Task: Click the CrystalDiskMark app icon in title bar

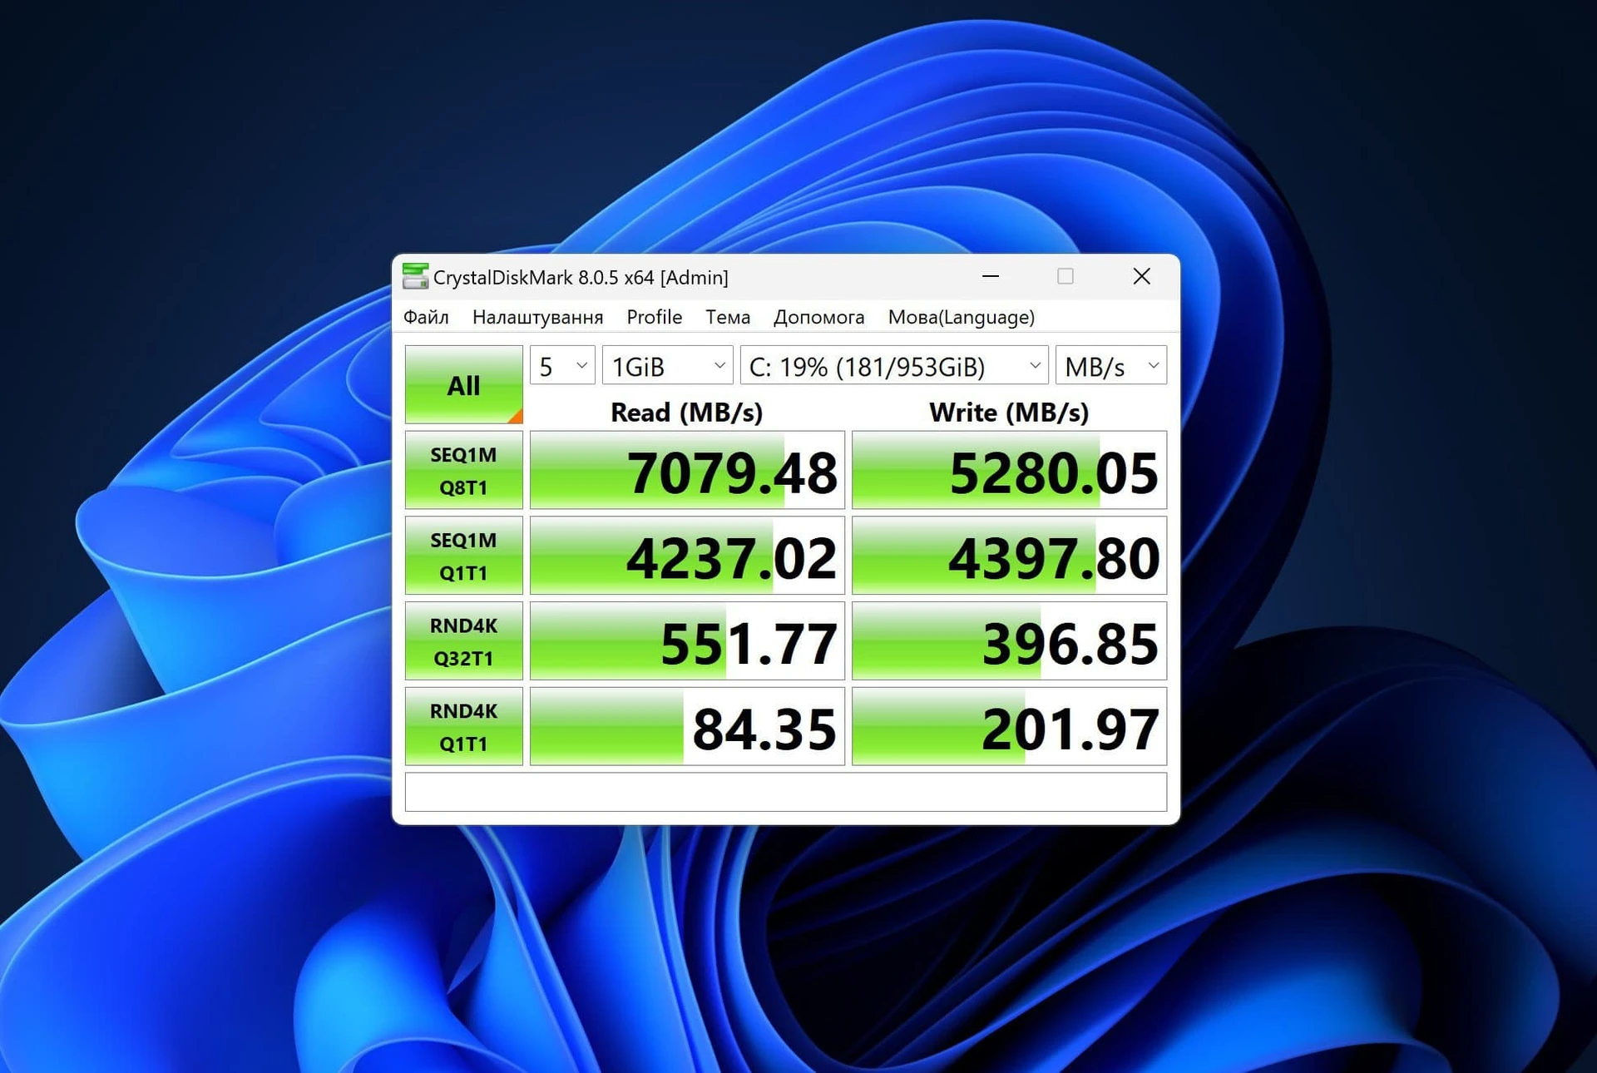Action: click(x=414, y=276)
